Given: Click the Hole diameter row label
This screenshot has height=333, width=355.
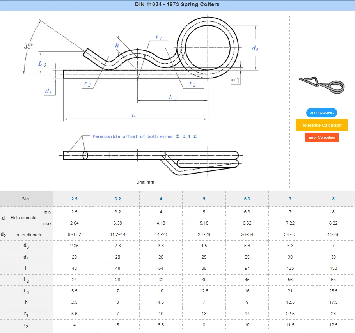Looking at the screenshot, I should 24,218.
